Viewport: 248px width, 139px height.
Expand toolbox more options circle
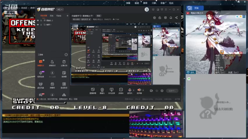[x=66, y=55]
